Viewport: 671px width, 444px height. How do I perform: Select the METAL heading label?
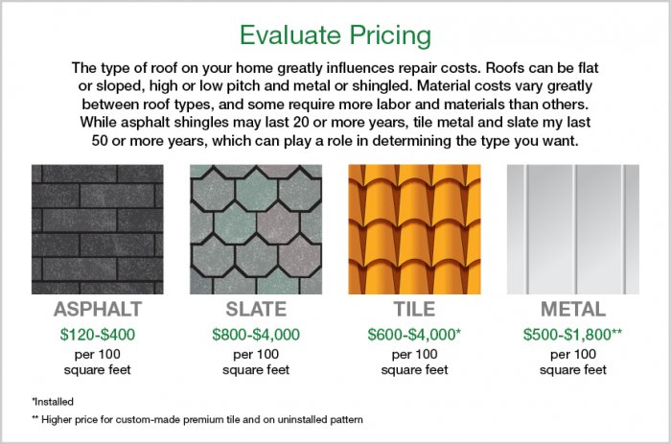pos(572,310)
